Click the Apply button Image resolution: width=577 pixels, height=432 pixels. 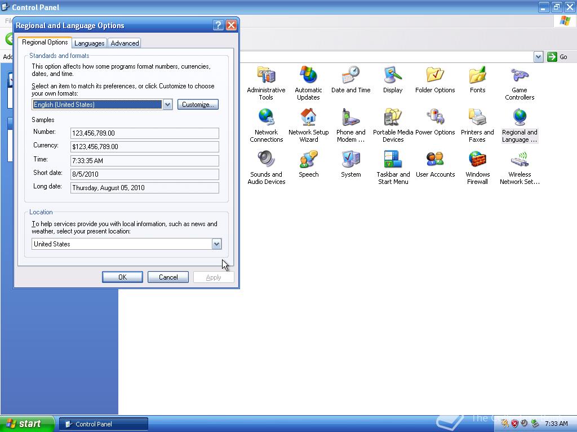[x=214, y=277]
